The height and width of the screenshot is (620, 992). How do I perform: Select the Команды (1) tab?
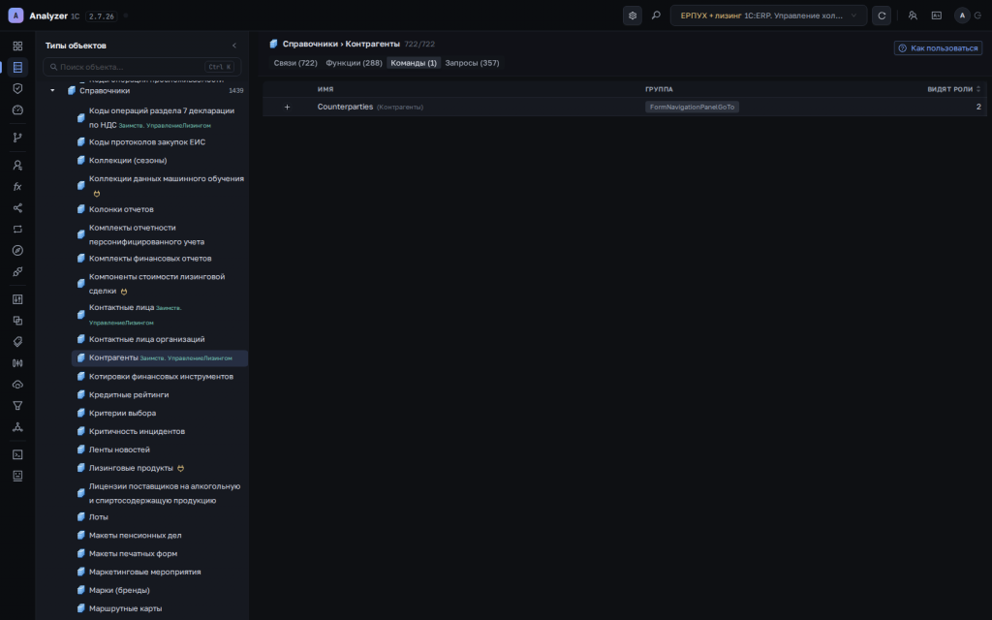coord(414,63)
